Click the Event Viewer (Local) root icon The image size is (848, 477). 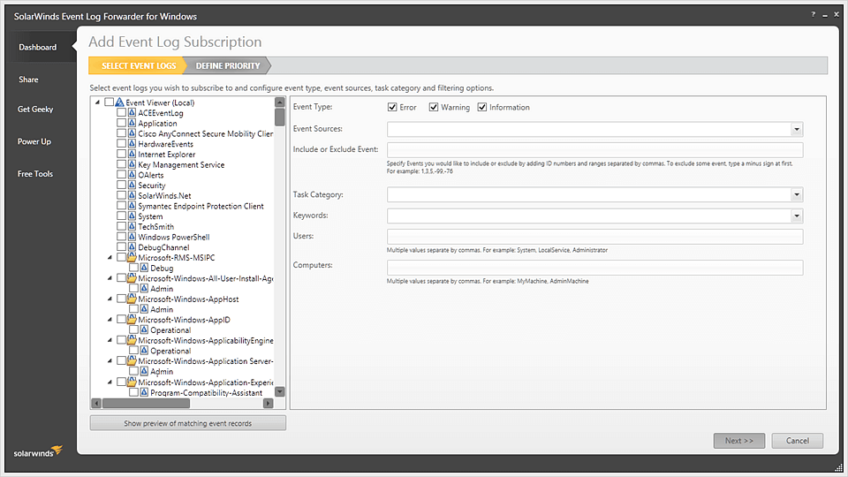click(119, 102)
